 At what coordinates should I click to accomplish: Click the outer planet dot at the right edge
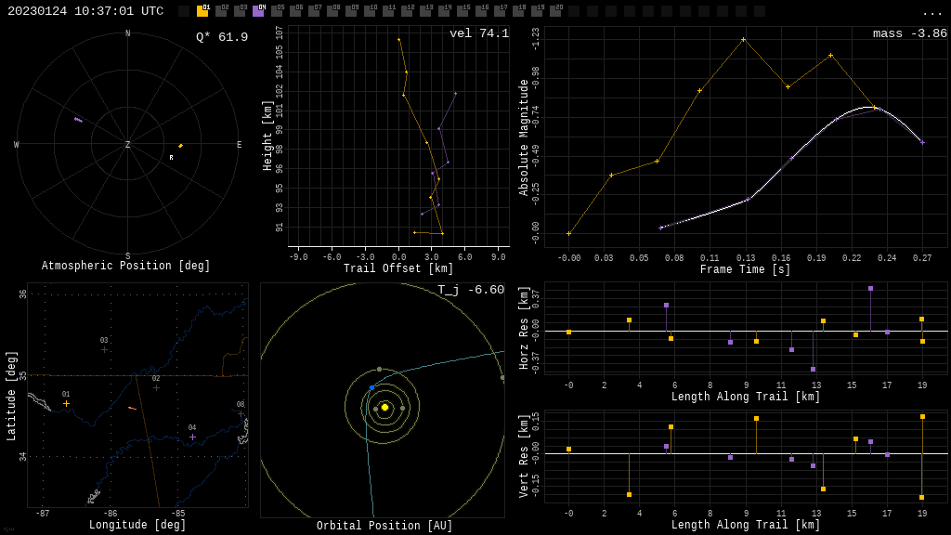(502, 378)
